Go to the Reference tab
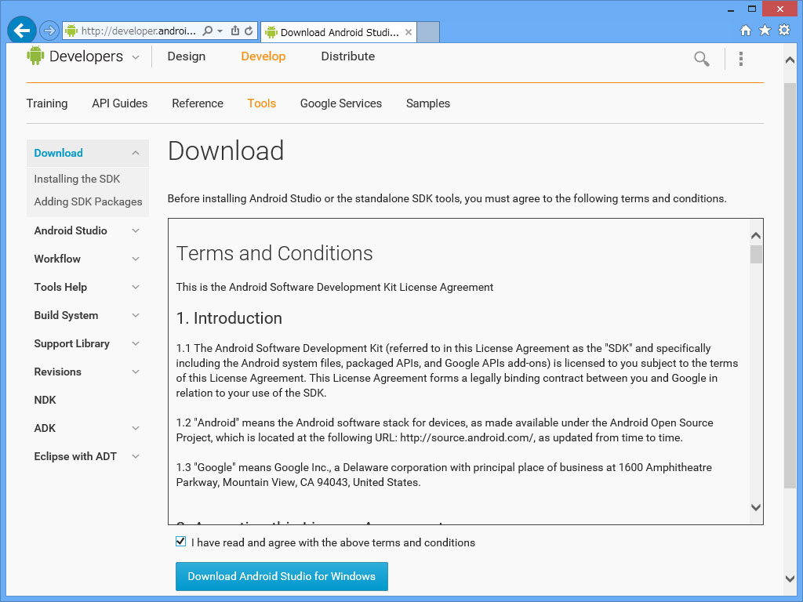Viewport: 803px width, 602px height. point(198,103)
